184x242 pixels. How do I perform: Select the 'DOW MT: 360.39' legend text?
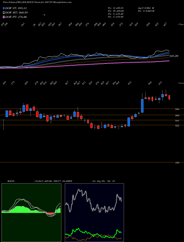pyautogui.click(x=17, y=12)
